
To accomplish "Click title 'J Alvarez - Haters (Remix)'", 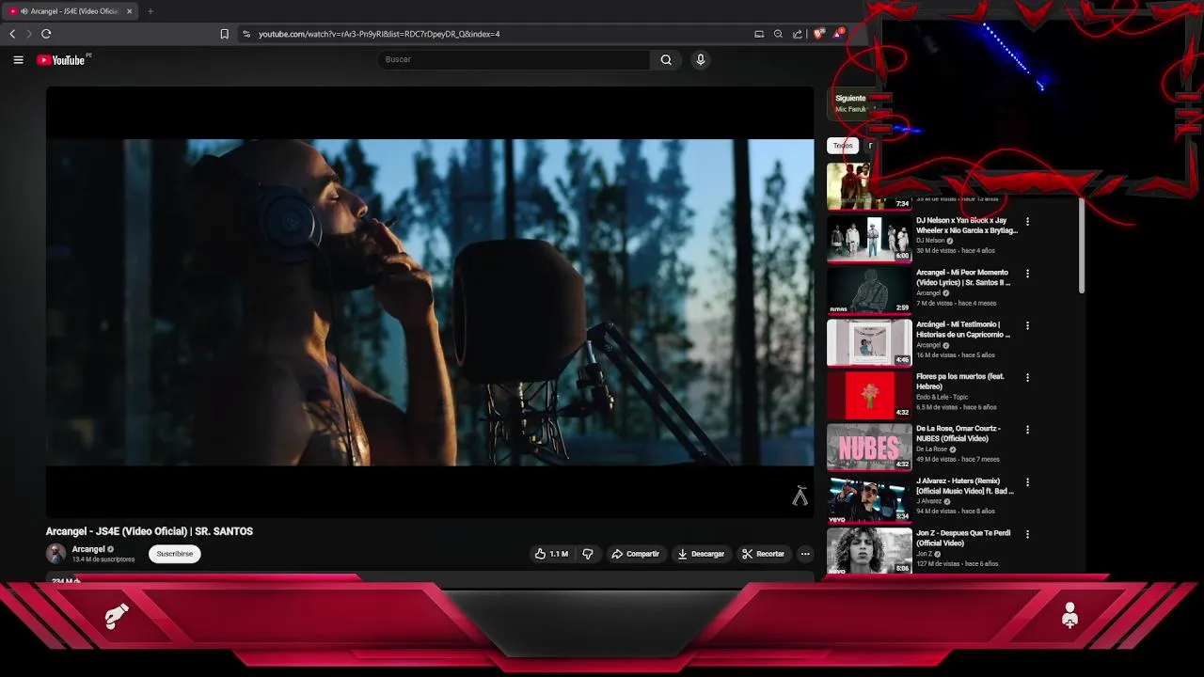I will tap(965, 486).
